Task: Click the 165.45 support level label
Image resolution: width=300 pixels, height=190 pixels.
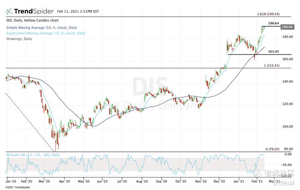Action: coord(273,52)
